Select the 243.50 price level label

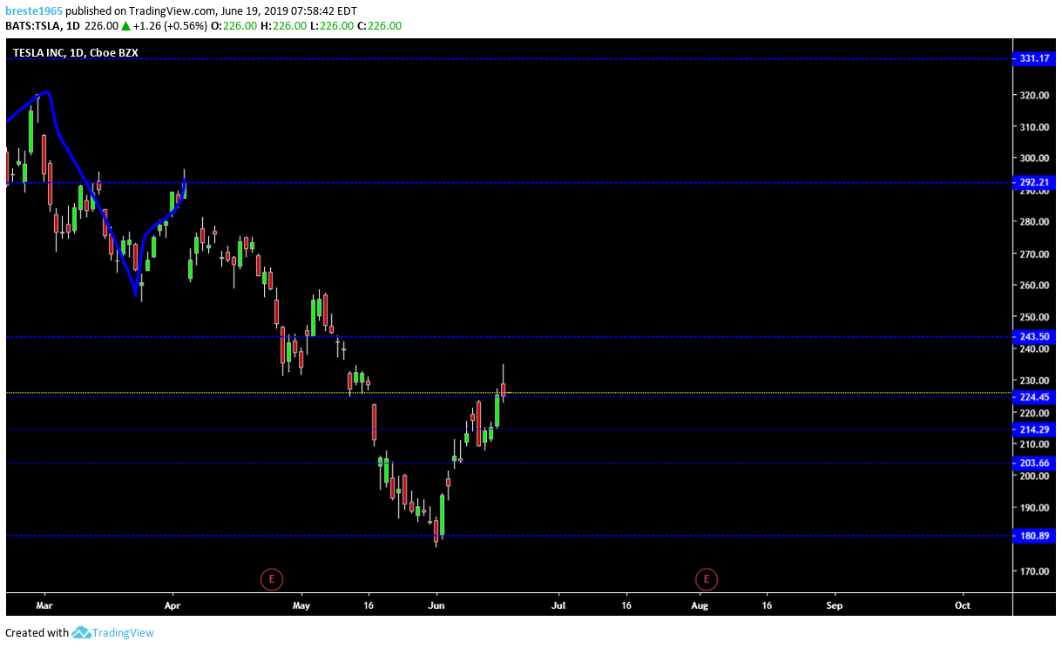coord(1035,337)
